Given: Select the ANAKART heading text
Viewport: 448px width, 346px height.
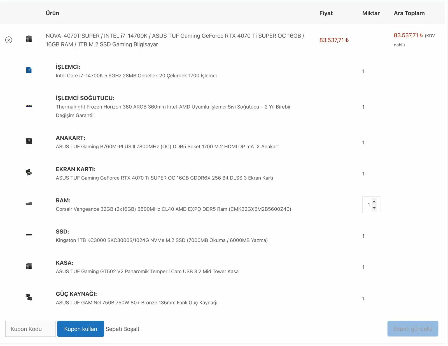Looking at the screenshot, I should coord(71,138).
